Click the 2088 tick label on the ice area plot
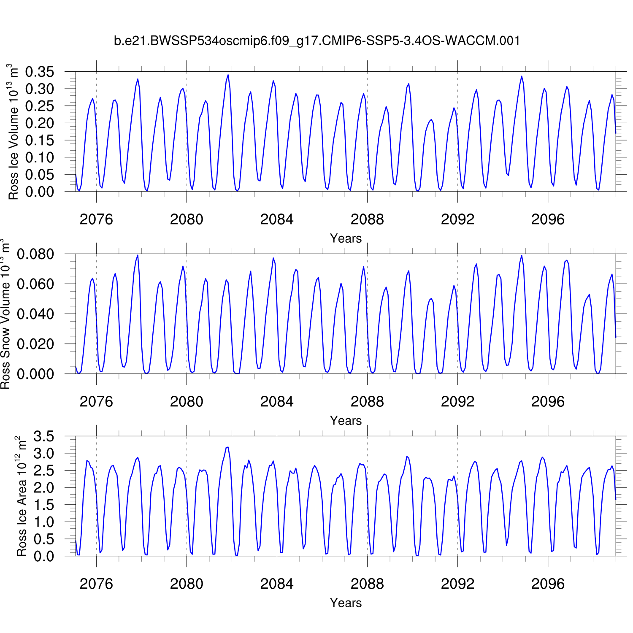 point(367,584)
